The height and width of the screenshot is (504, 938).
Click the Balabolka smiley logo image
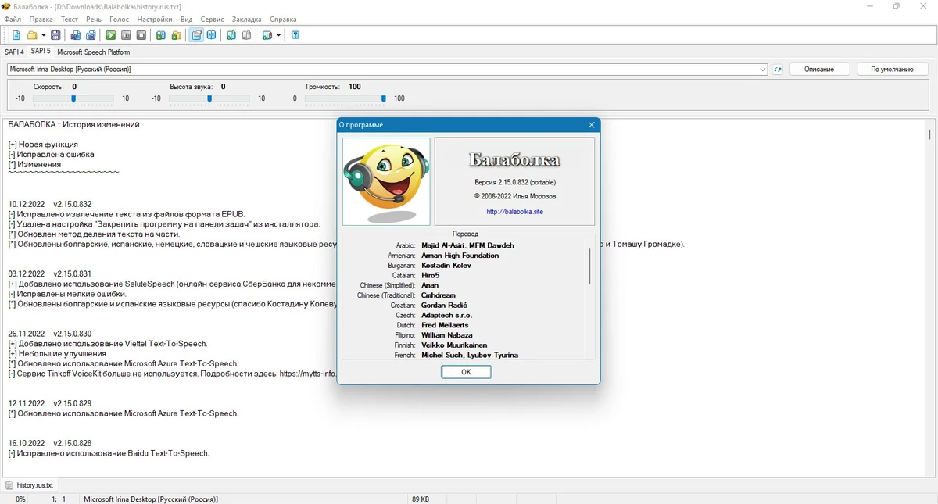click(x=386, y=181)
